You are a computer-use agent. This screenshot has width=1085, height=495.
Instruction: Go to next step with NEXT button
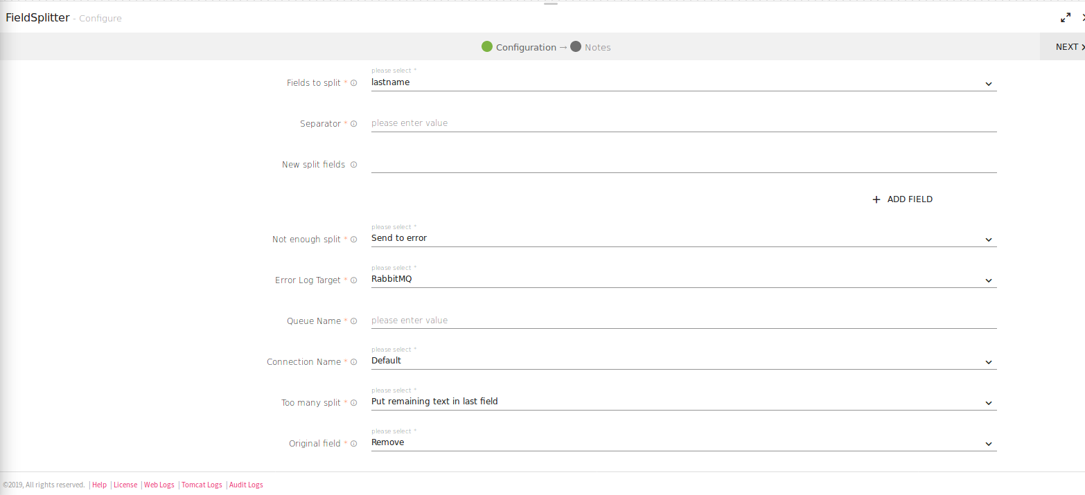tap(1068, 47)
